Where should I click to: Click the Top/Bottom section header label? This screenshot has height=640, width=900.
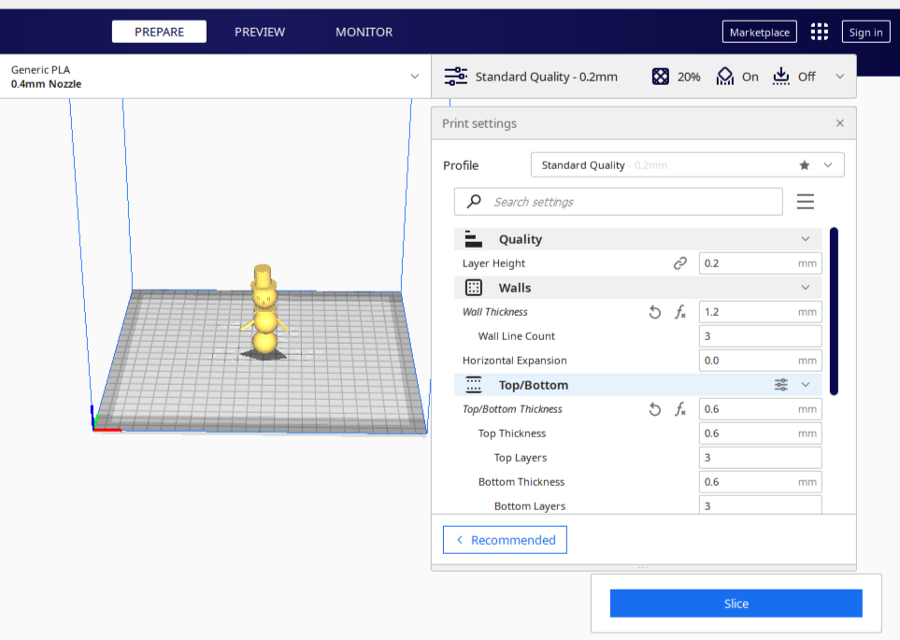(x=534, y=385)
